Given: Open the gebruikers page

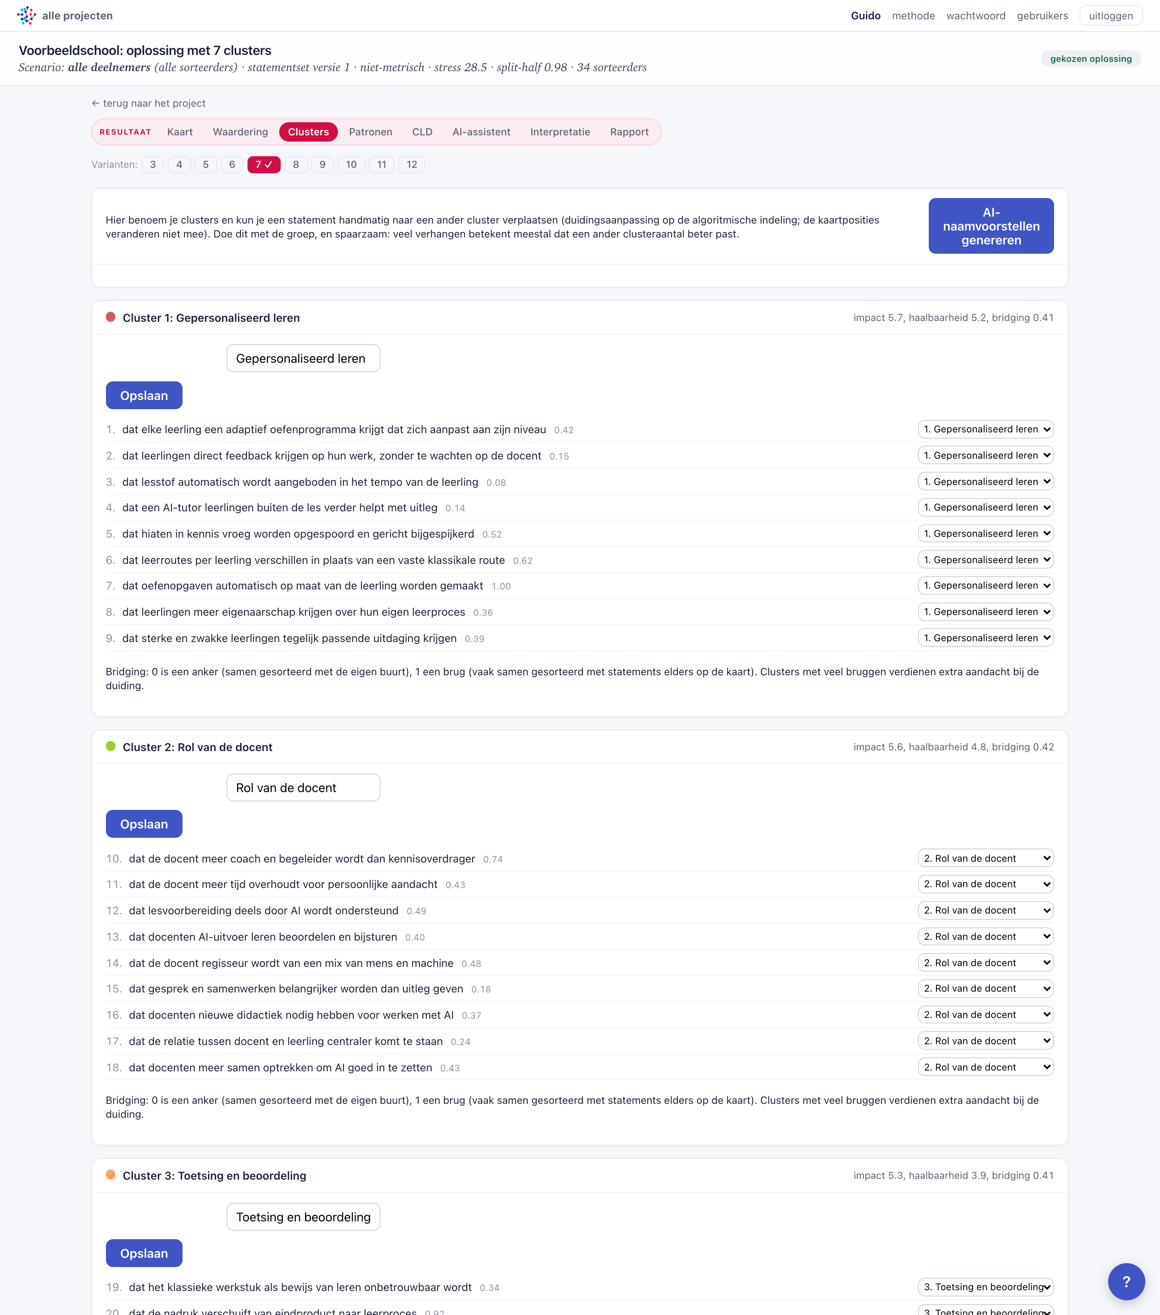Looking at the screenshot, I should (1042, 15).
